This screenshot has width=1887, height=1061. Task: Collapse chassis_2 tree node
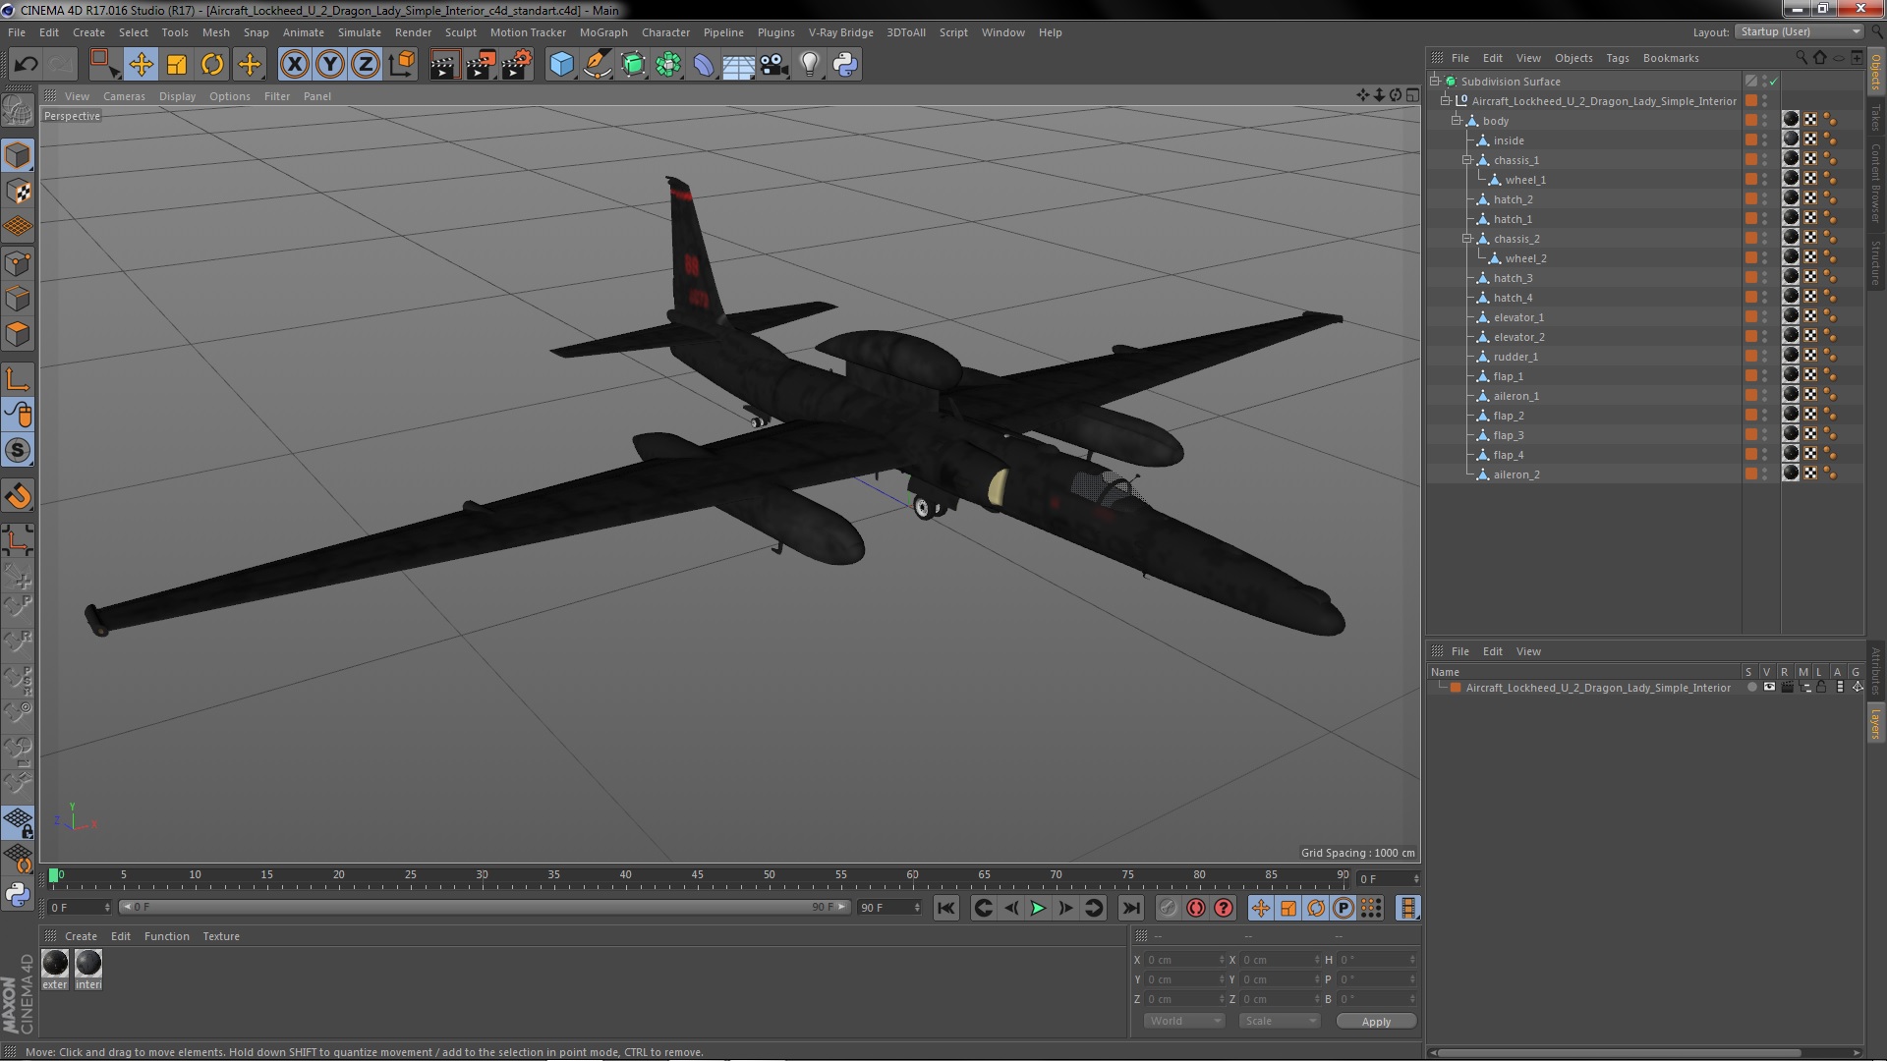point(1467,239)
